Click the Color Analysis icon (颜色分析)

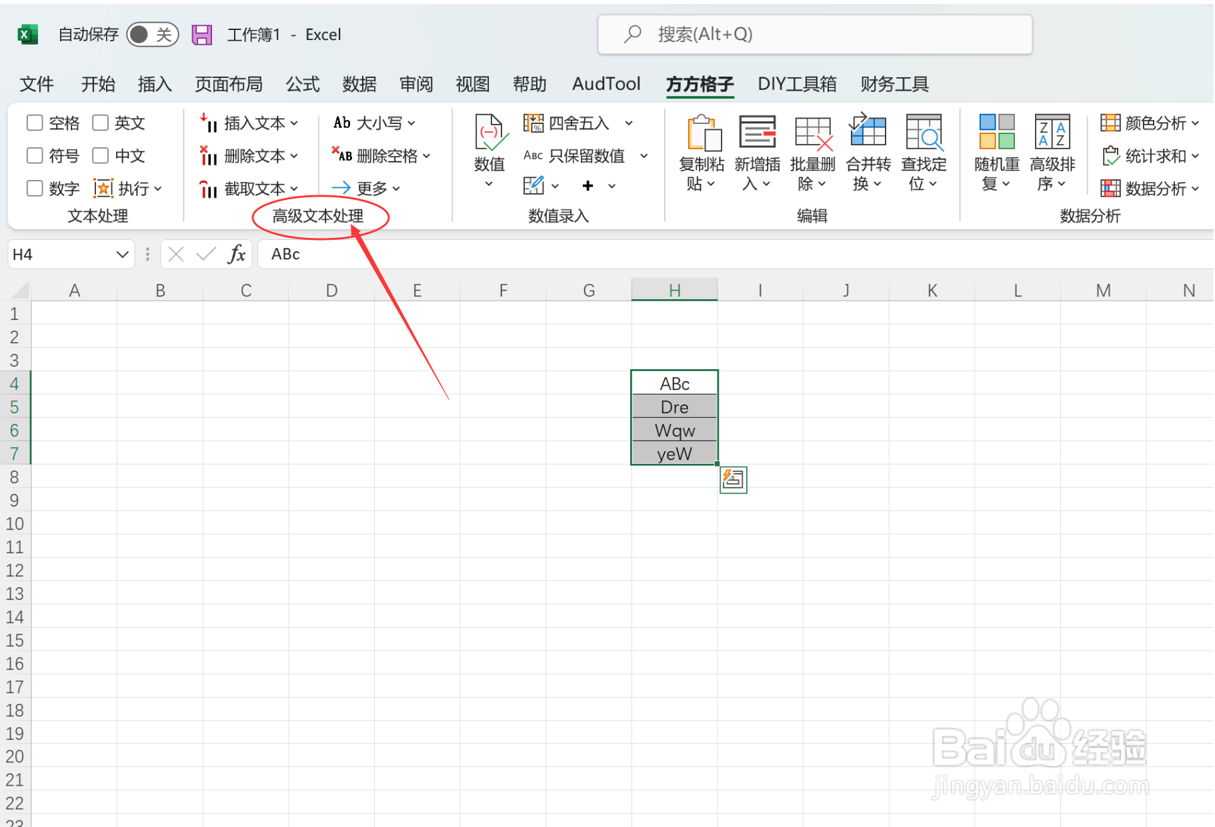pyautogui.click(x=1110, y=123)
